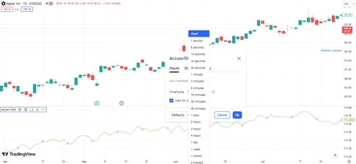
Task: Click the 115.649B indicator value label
Action: 348,120
